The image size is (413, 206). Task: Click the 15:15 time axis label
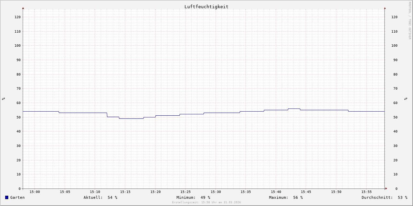pos(125,192)
